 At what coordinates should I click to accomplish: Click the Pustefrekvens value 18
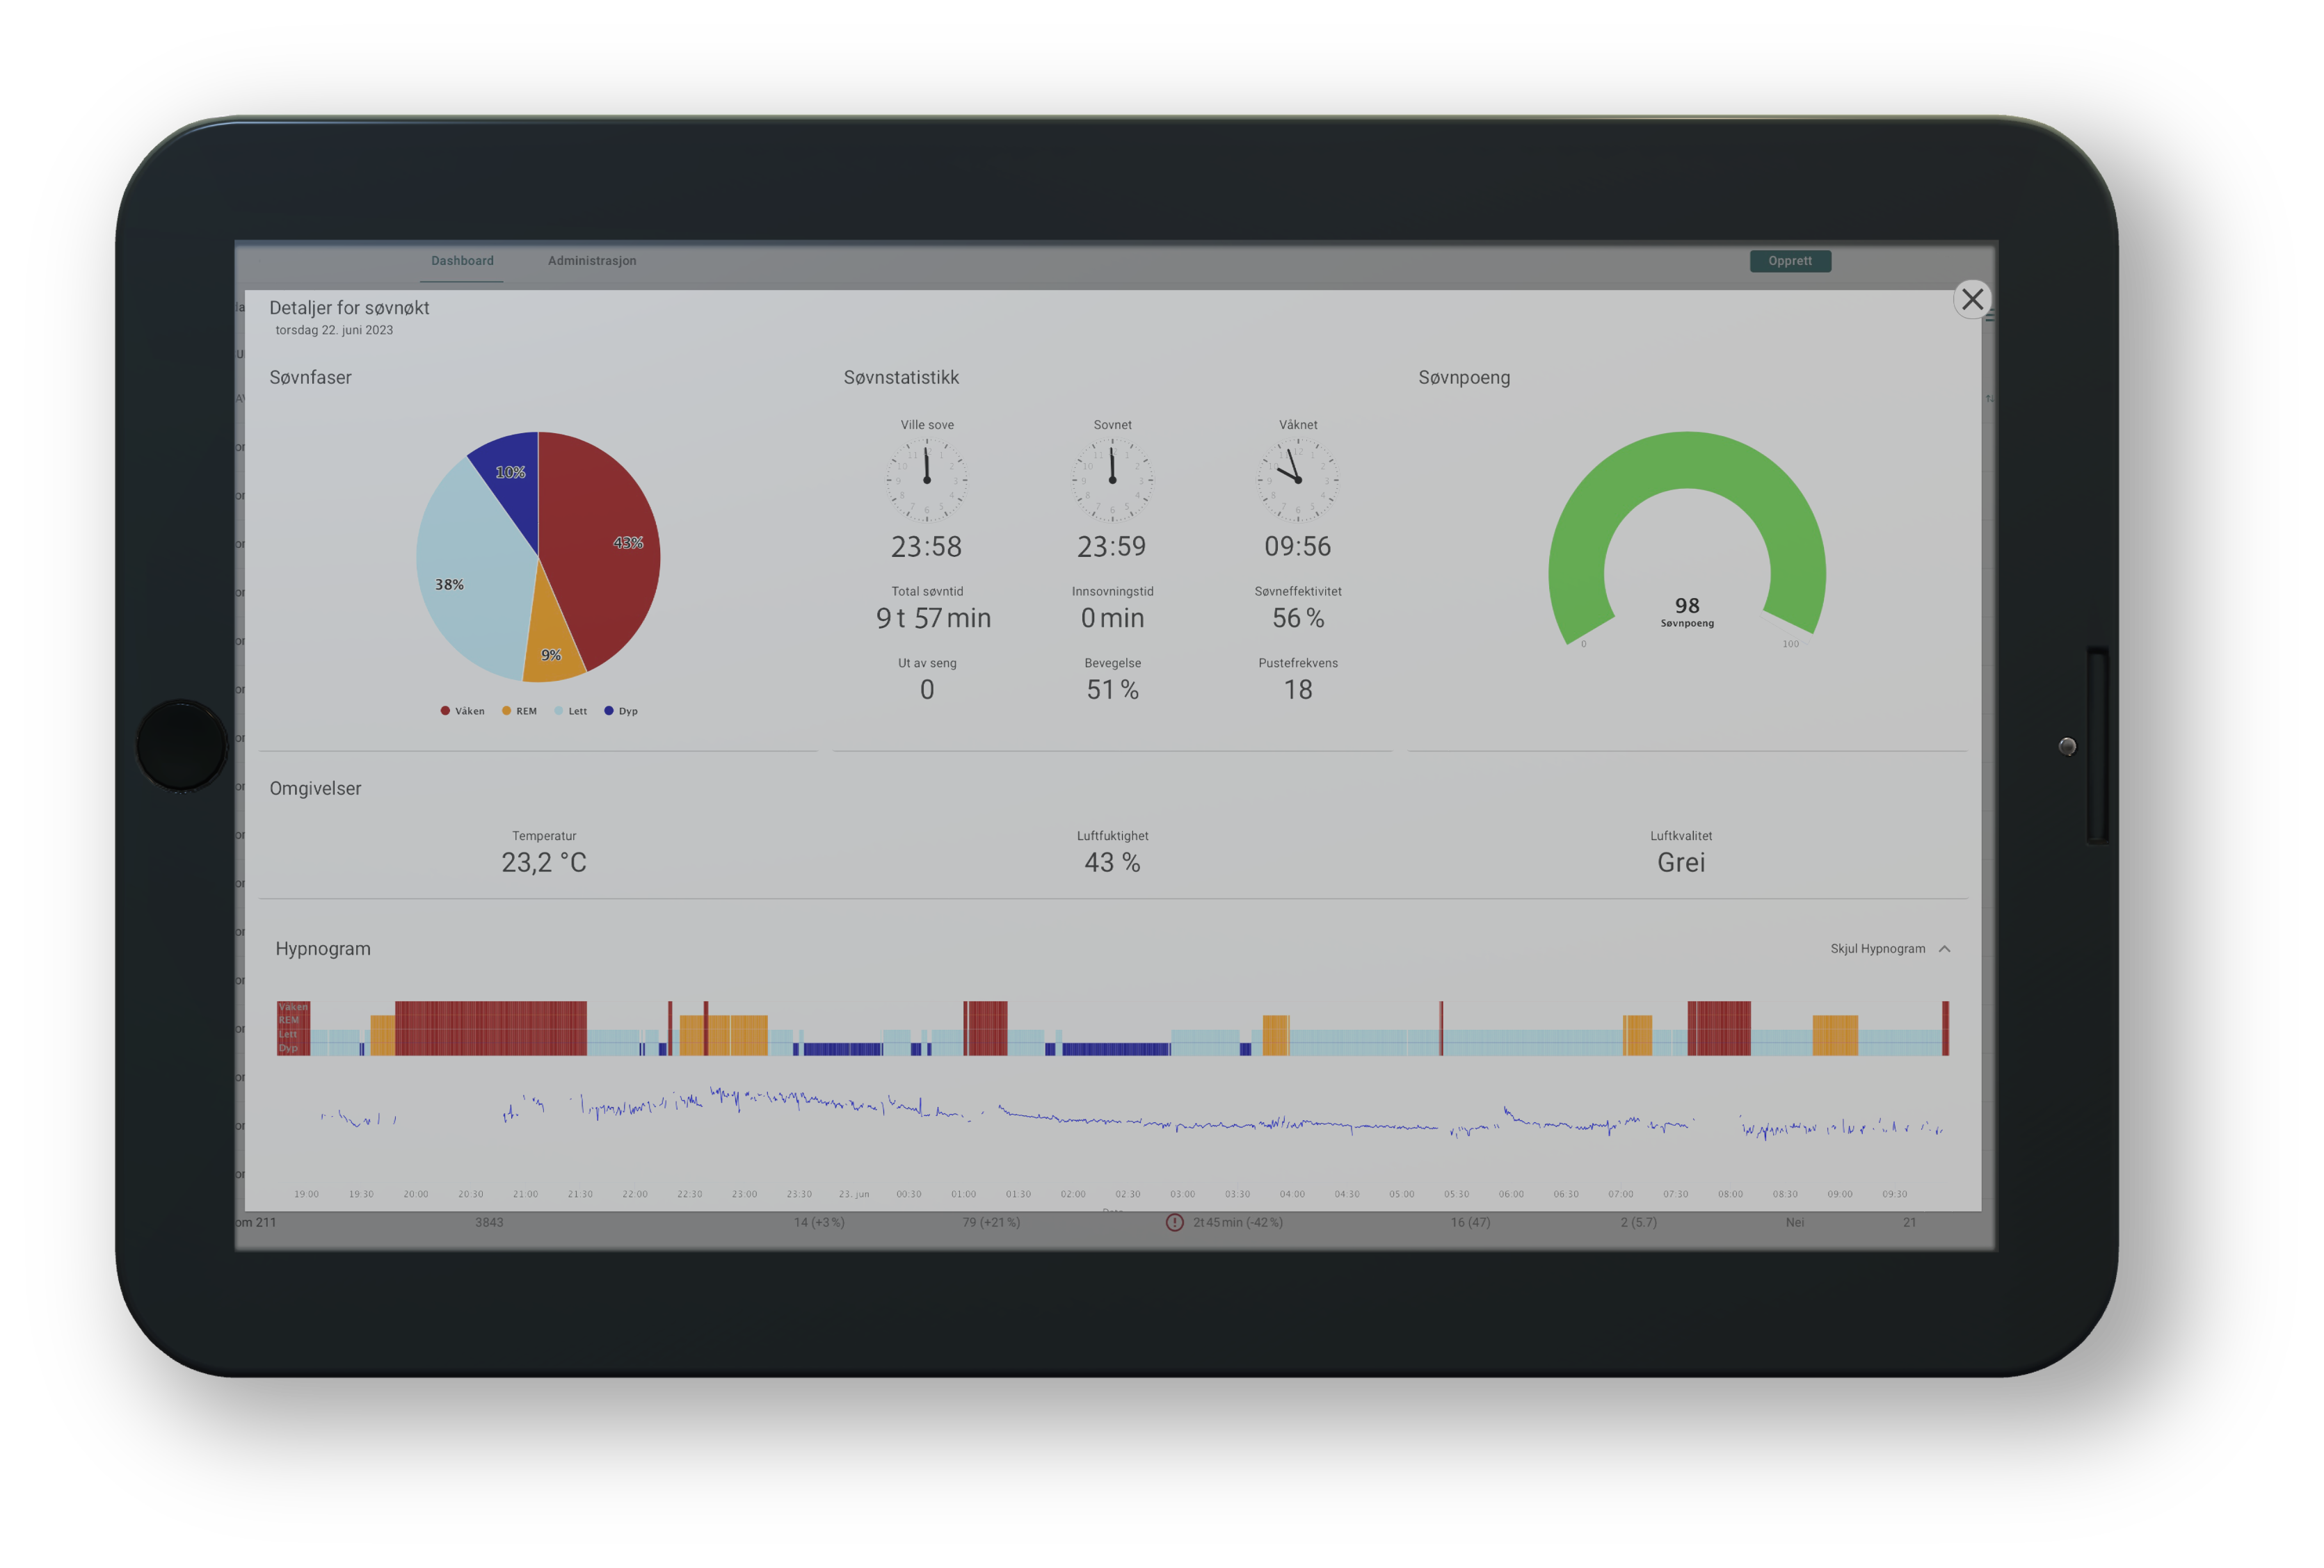tap(1297, 690)
